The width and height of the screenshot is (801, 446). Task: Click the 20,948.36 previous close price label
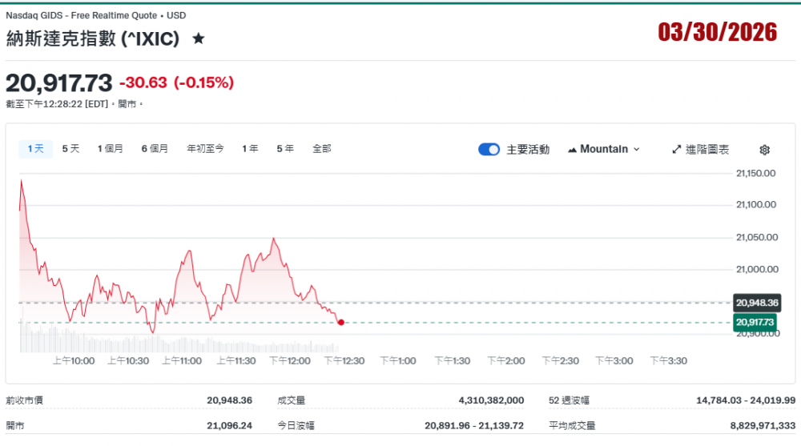(756, 303)
